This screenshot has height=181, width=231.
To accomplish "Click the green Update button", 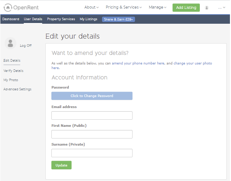I will click(61, 165).
